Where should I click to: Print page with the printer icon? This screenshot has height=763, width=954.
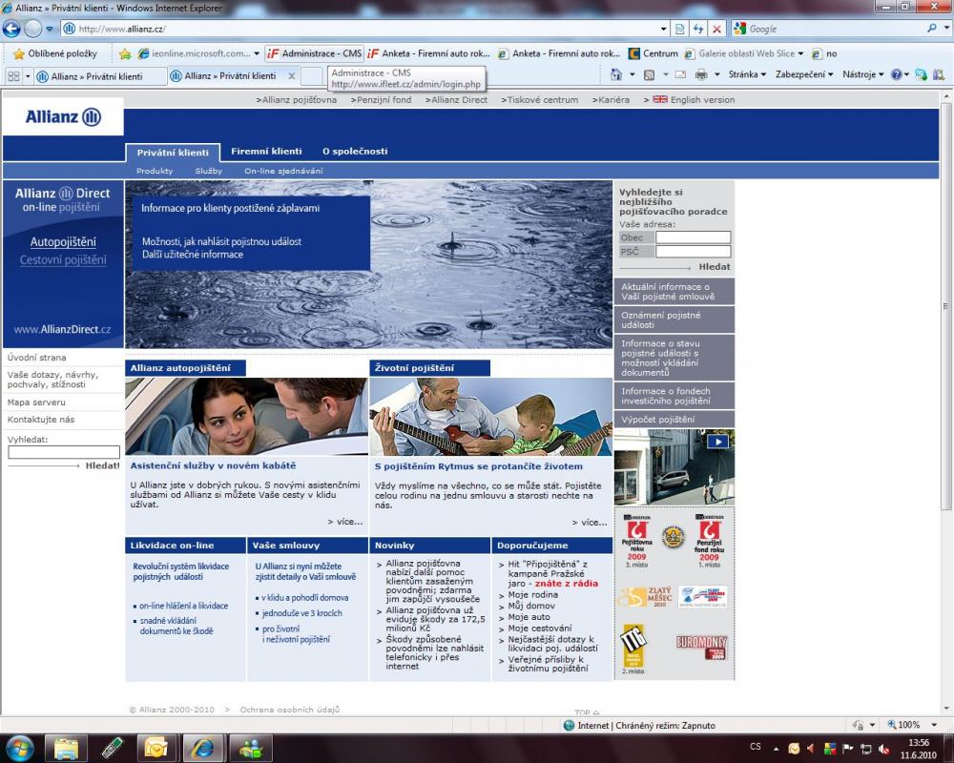pos(701,74)
